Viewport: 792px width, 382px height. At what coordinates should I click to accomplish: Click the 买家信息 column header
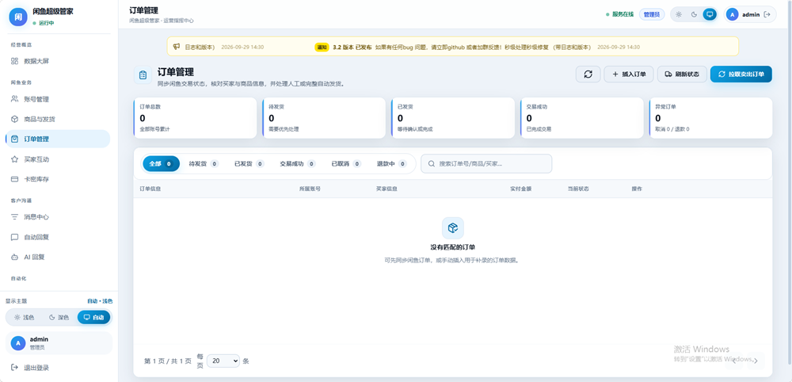pos(386,189)
